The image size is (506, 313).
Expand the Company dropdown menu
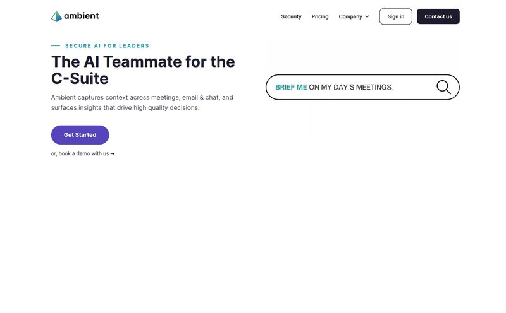[354, 16]
